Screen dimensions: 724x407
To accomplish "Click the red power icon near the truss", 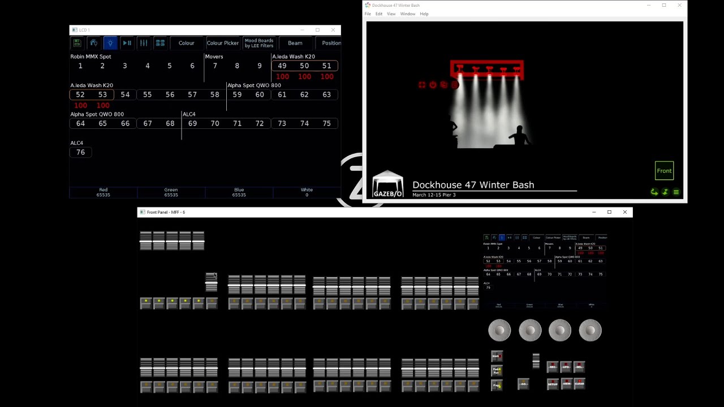I will [433, 85].
